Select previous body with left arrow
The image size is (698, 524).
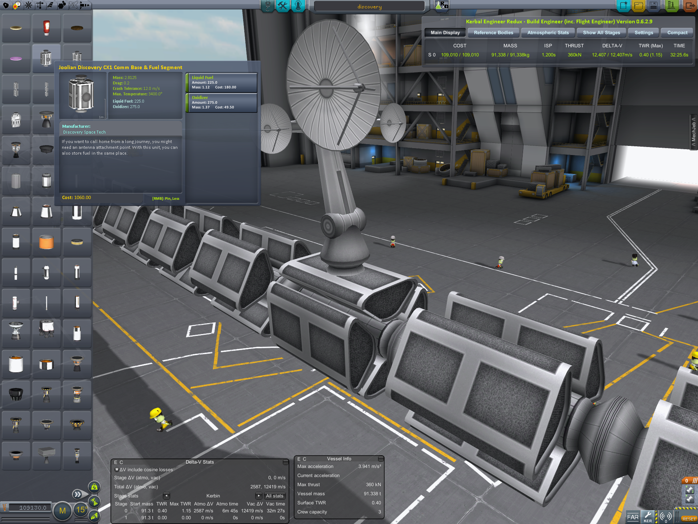tap(167, 496)
